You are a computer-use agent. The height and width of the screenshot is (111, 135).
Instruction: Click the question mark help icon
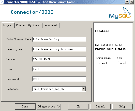[127, 2]
